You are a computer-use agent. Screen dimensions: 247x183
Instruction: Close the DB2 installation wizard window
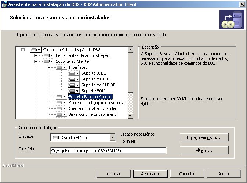(242, 4)
